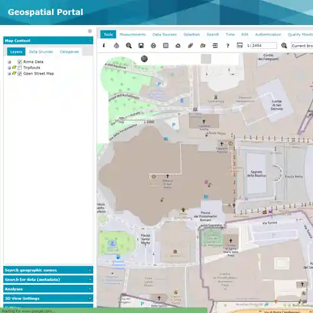The width and height of the screenshot is (313, 313).
Task: Click the Basilica di San Pietro cross marker
Action: 167,177
